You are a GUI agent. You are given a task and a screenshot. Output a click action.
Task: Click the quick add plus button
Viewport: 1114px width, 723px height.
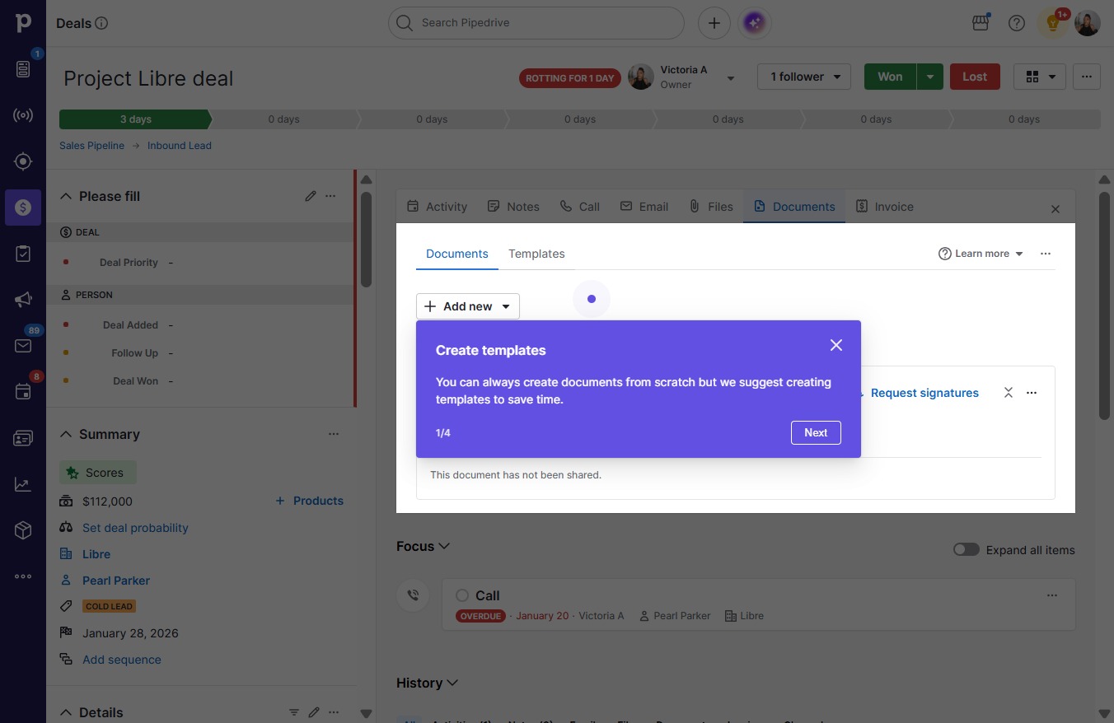(714, 23)
